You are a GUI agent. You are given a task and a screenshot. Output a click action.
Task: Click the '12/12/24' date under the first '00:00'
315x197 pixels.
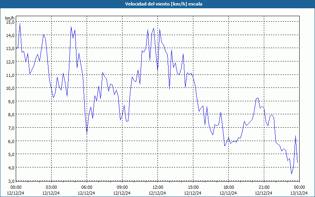(15, 193)
